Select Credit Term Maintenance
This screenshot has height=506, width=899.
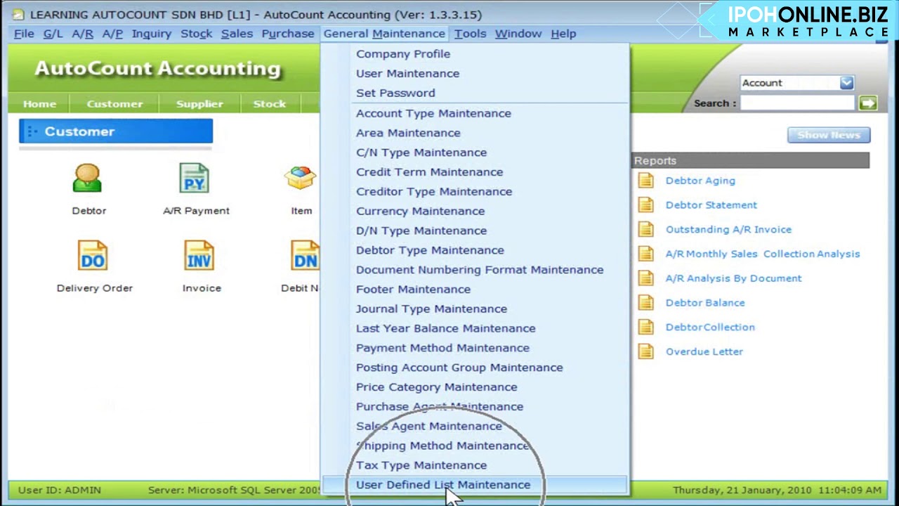coord(475,172)
